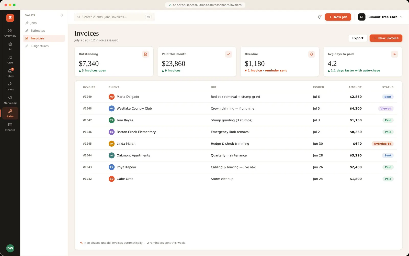This screenshot has height=256, width=409.
Task: Click Barton Creek Elementary's BE avatar
Action: (111, 132)
